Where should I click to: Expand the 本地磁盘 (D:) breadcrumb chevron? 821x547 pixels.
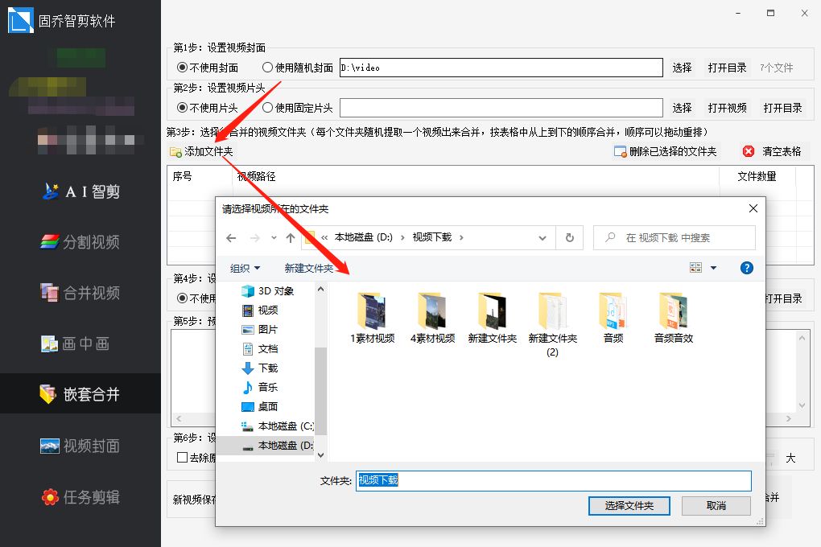(402, 237)
